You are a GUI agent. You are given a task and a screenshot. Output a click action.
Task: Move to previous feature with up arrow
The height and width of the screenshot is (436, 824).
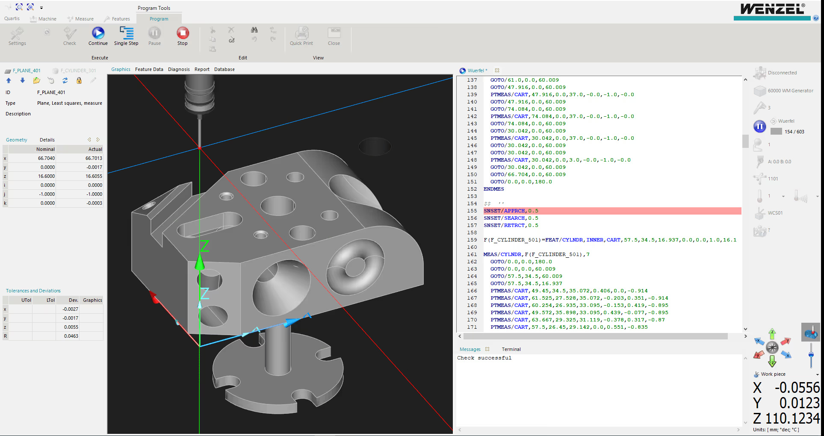click(x=9, y=80)
